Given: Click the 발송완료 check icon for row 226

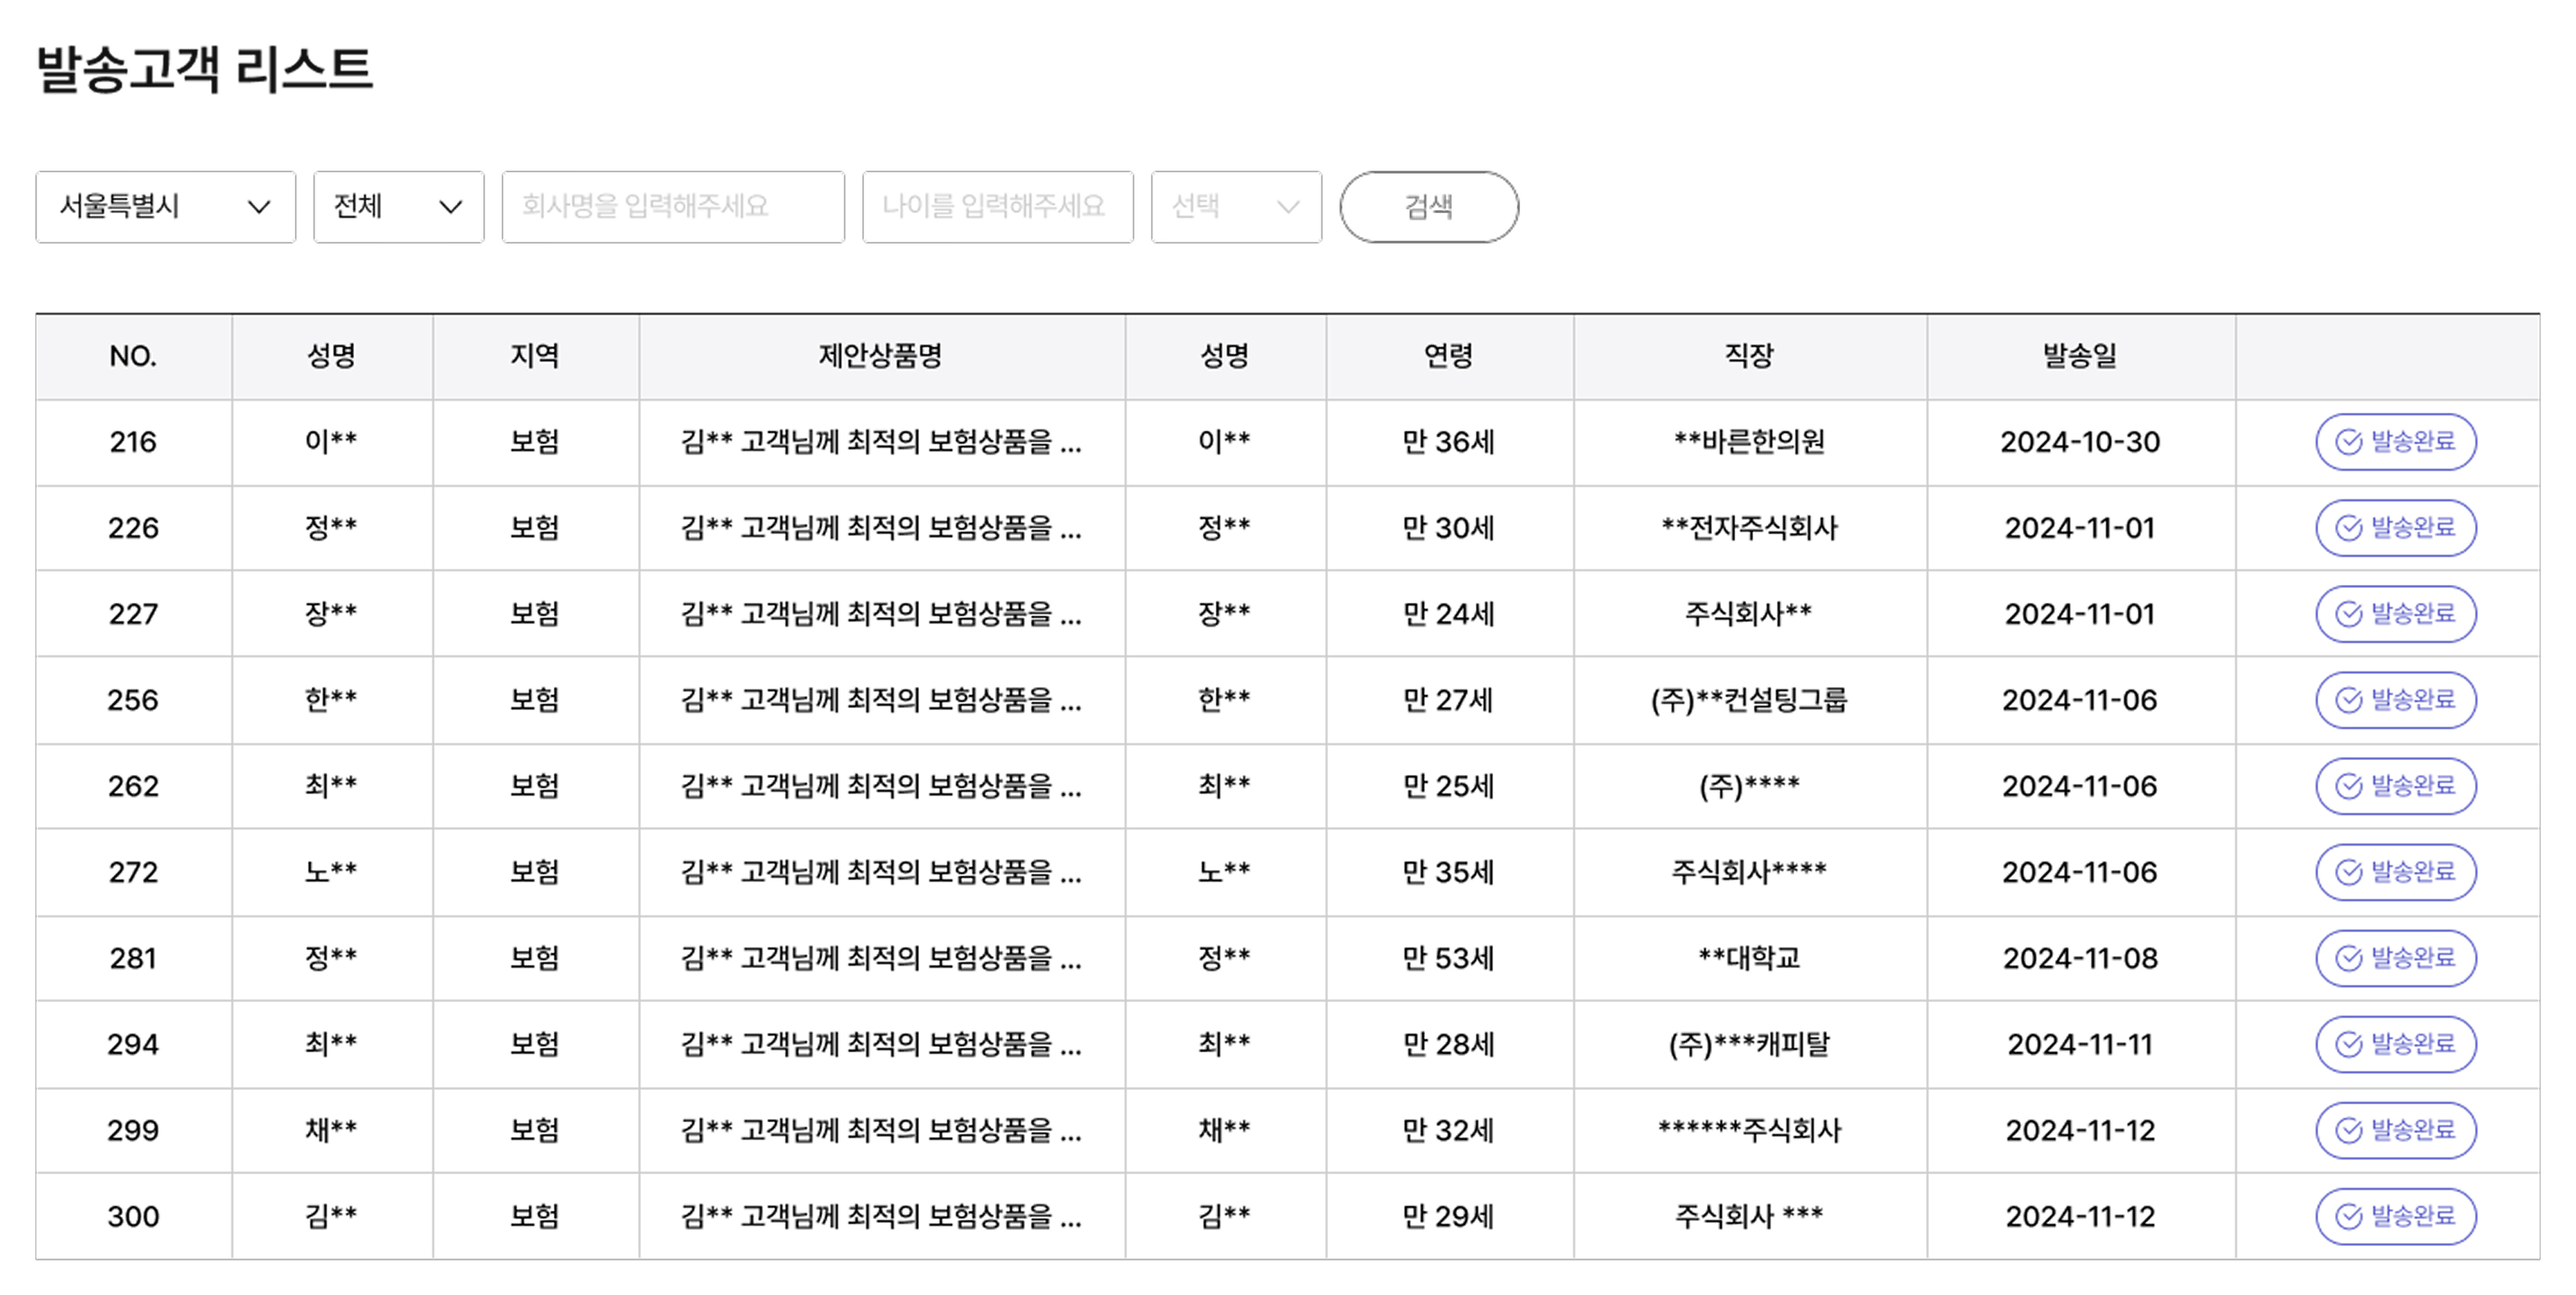Looking at the screenshot, I should click(2348, 528).
